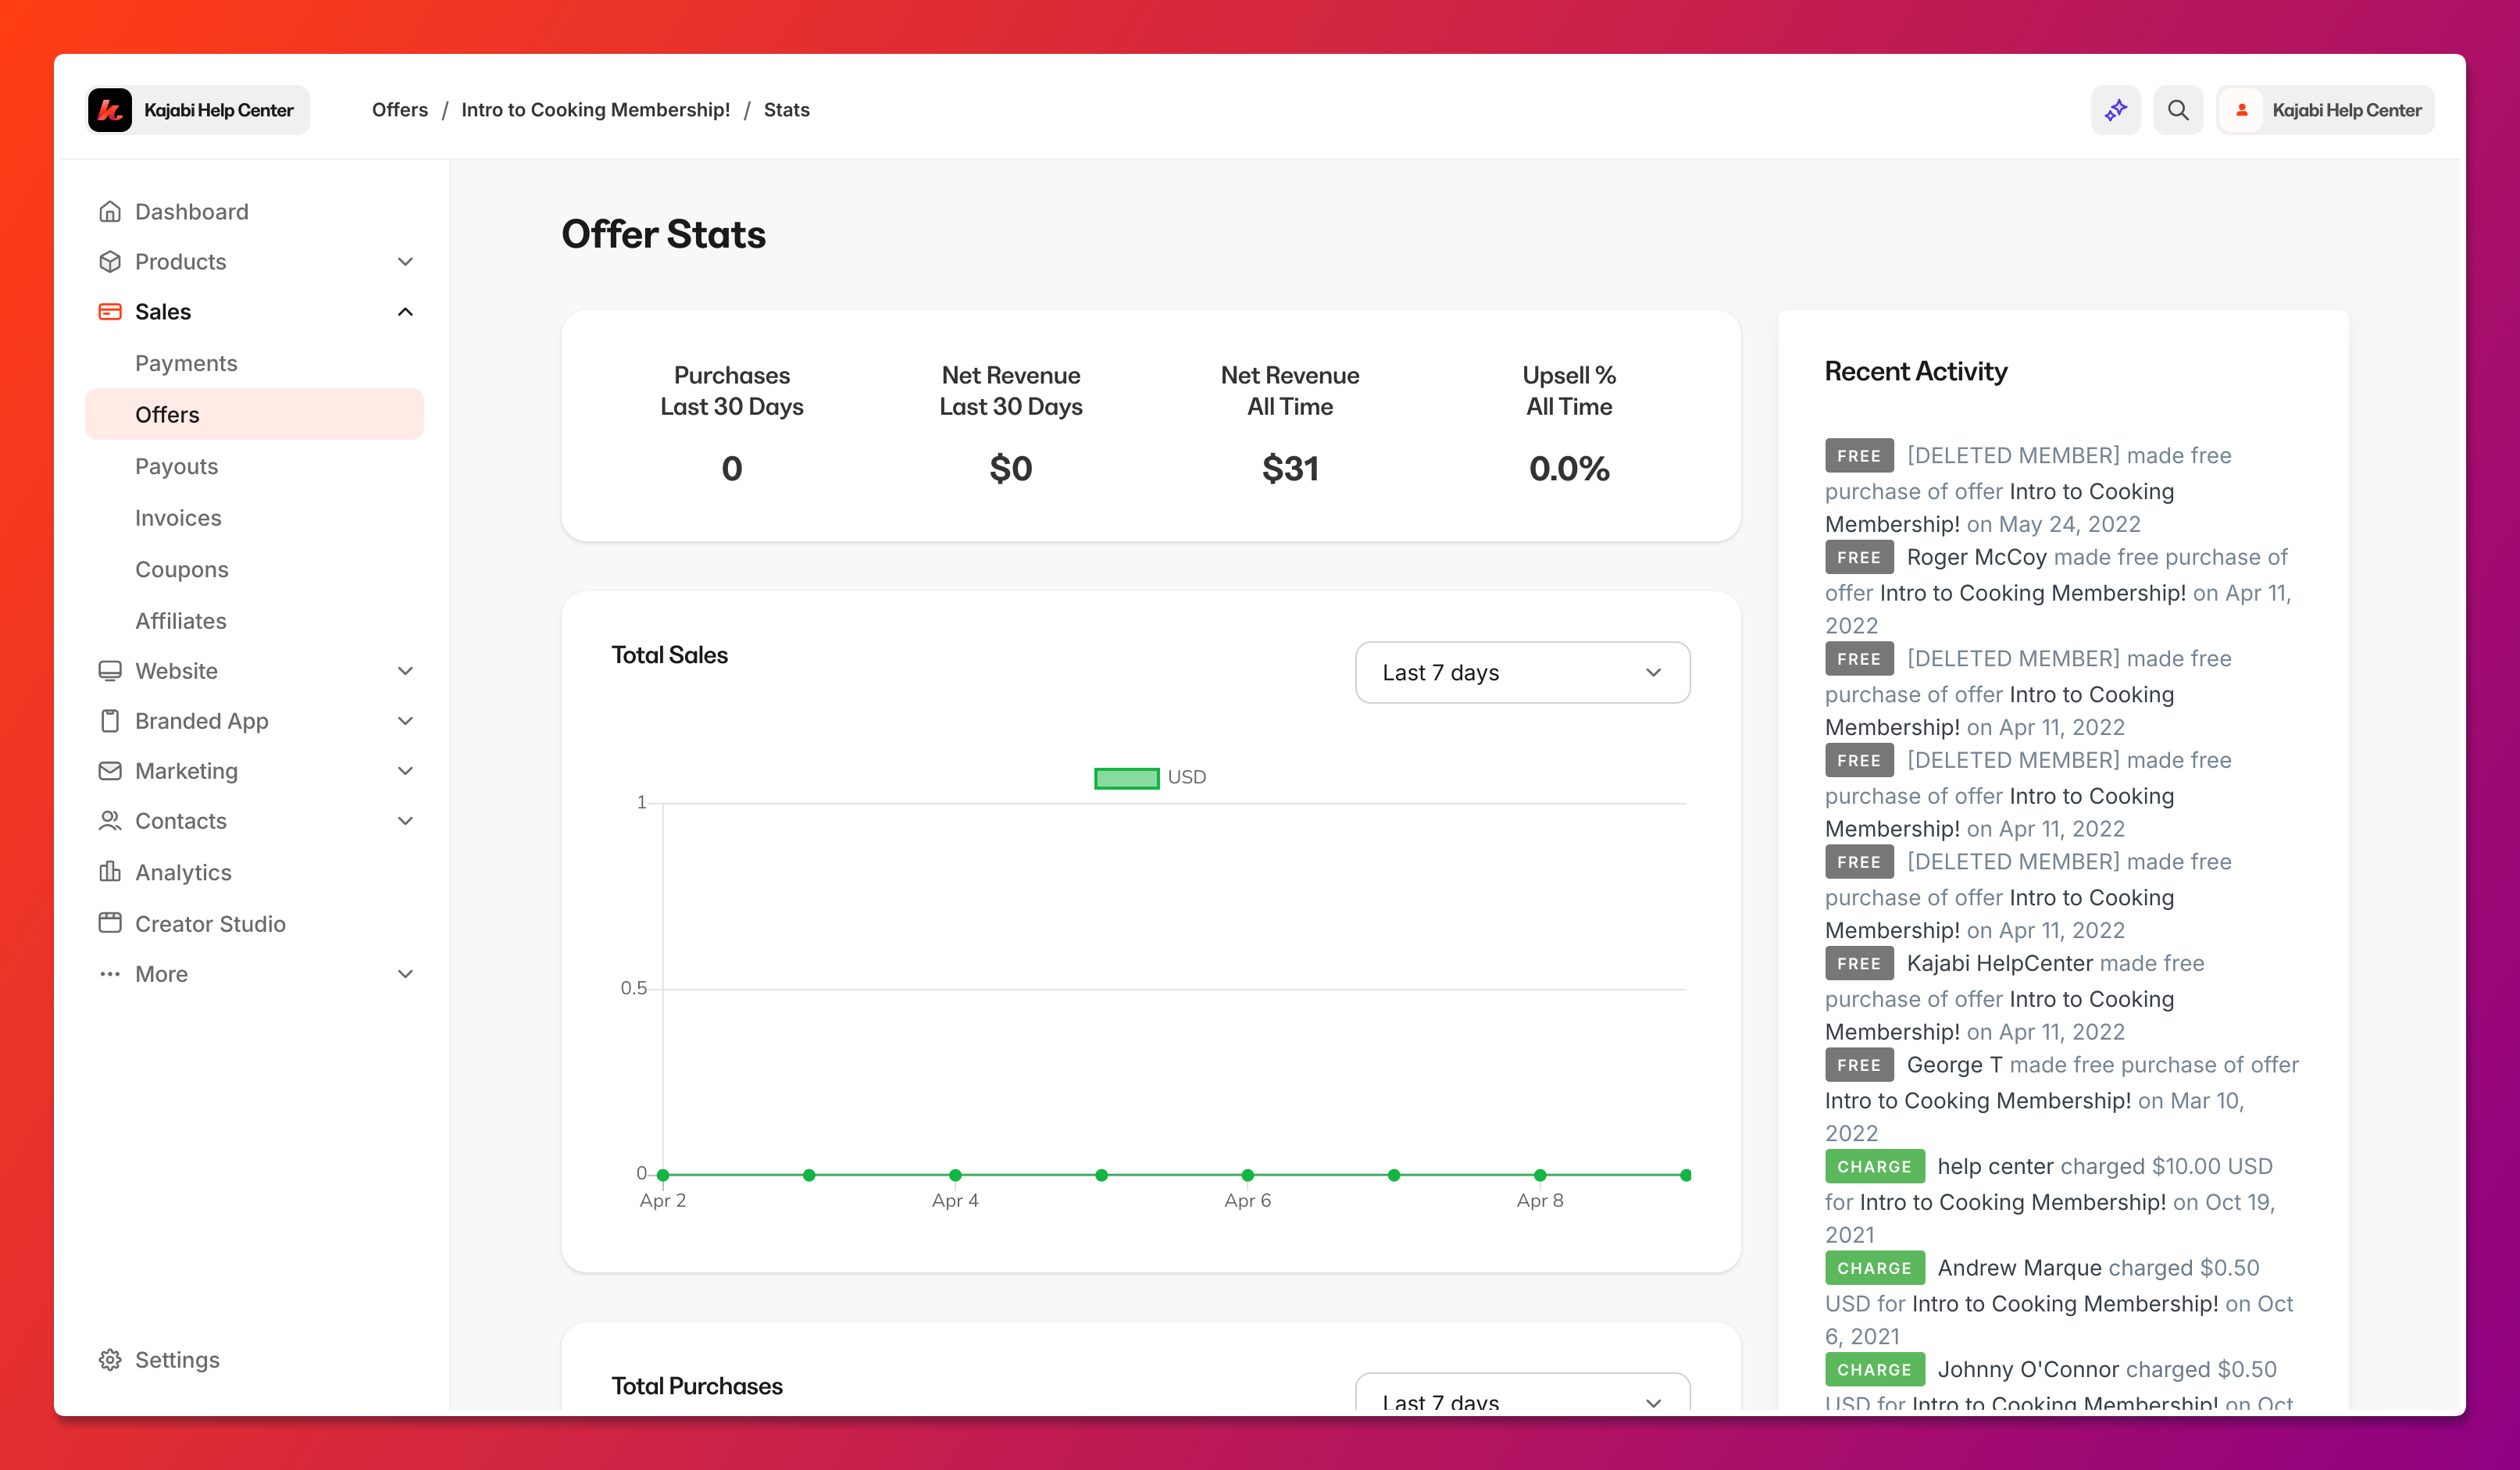The width and height of the screenshot is (2520, 1470).
Task: Open the Total Sales Last 7 days dropdown
Action: pyautogui.click(x=1522, y=672)
